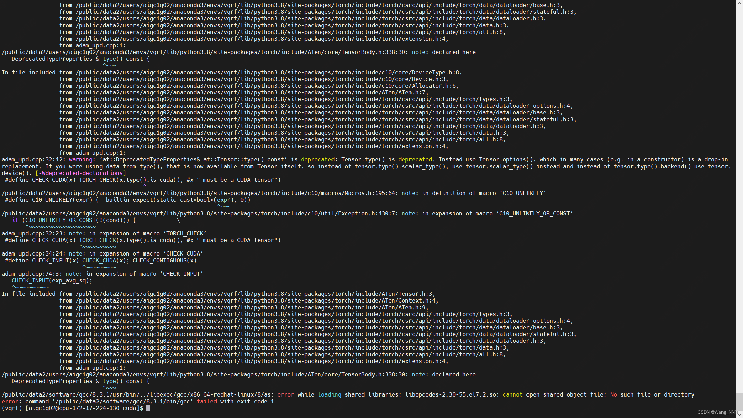Click the red 'error:' word on the gcc failure line
The width and height of the screenshot is (743, 418).
click(10, 401)
